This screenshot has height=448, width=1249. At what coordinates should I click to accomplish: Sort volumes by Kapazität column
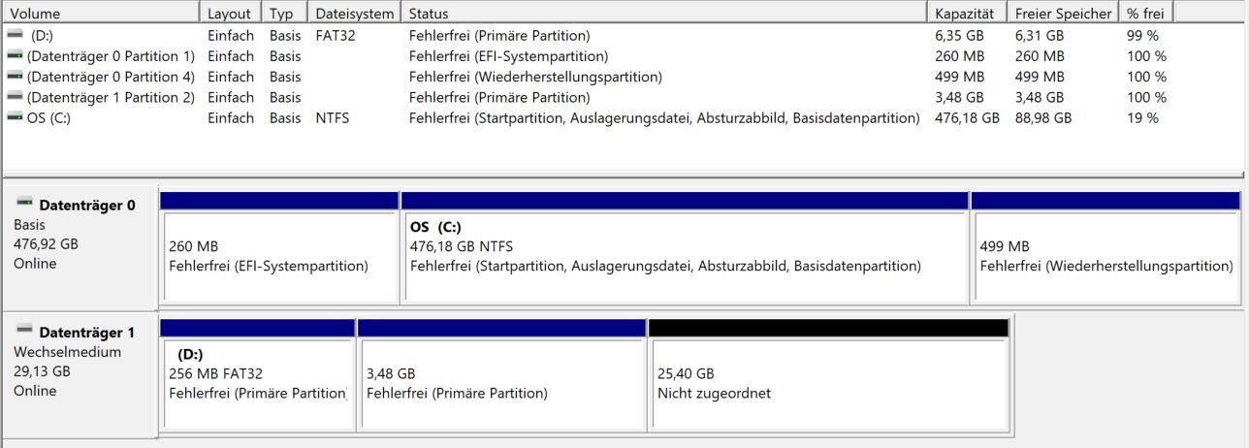coord(965,14)
